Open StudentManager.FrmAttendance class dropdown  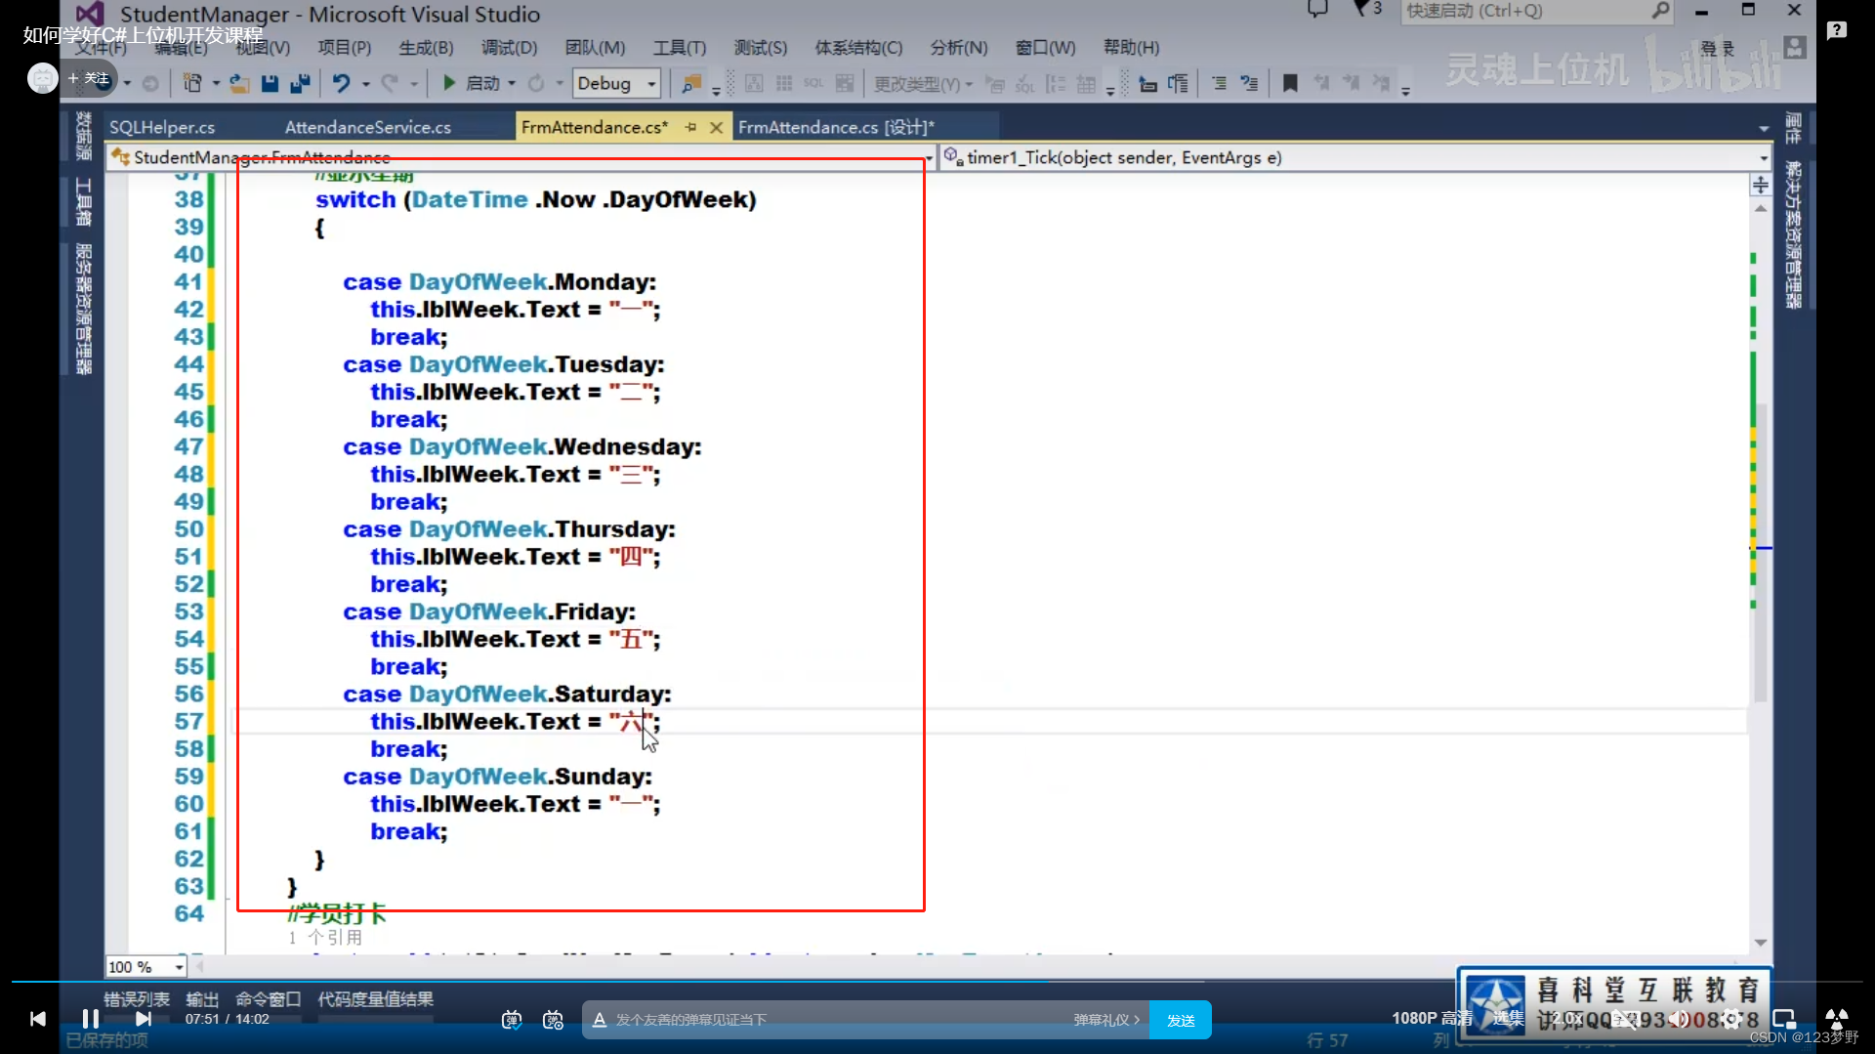pos(521,157)
